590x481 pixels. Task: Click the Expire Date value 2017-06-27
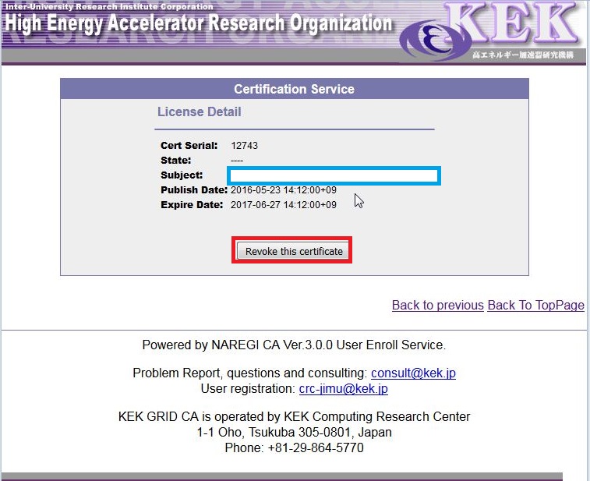[284, 205]
